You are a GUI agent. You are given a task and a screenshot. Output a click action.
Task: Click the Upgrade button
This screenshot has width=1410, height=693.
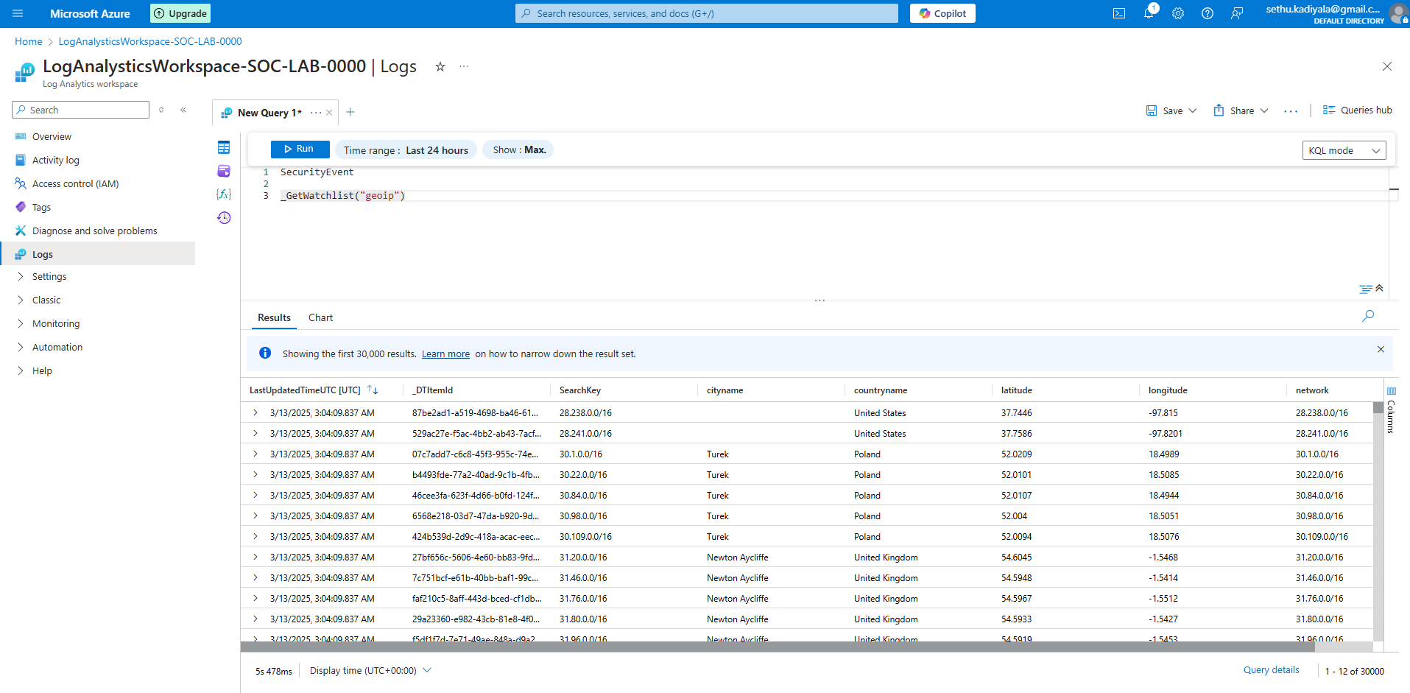[180, 13]
